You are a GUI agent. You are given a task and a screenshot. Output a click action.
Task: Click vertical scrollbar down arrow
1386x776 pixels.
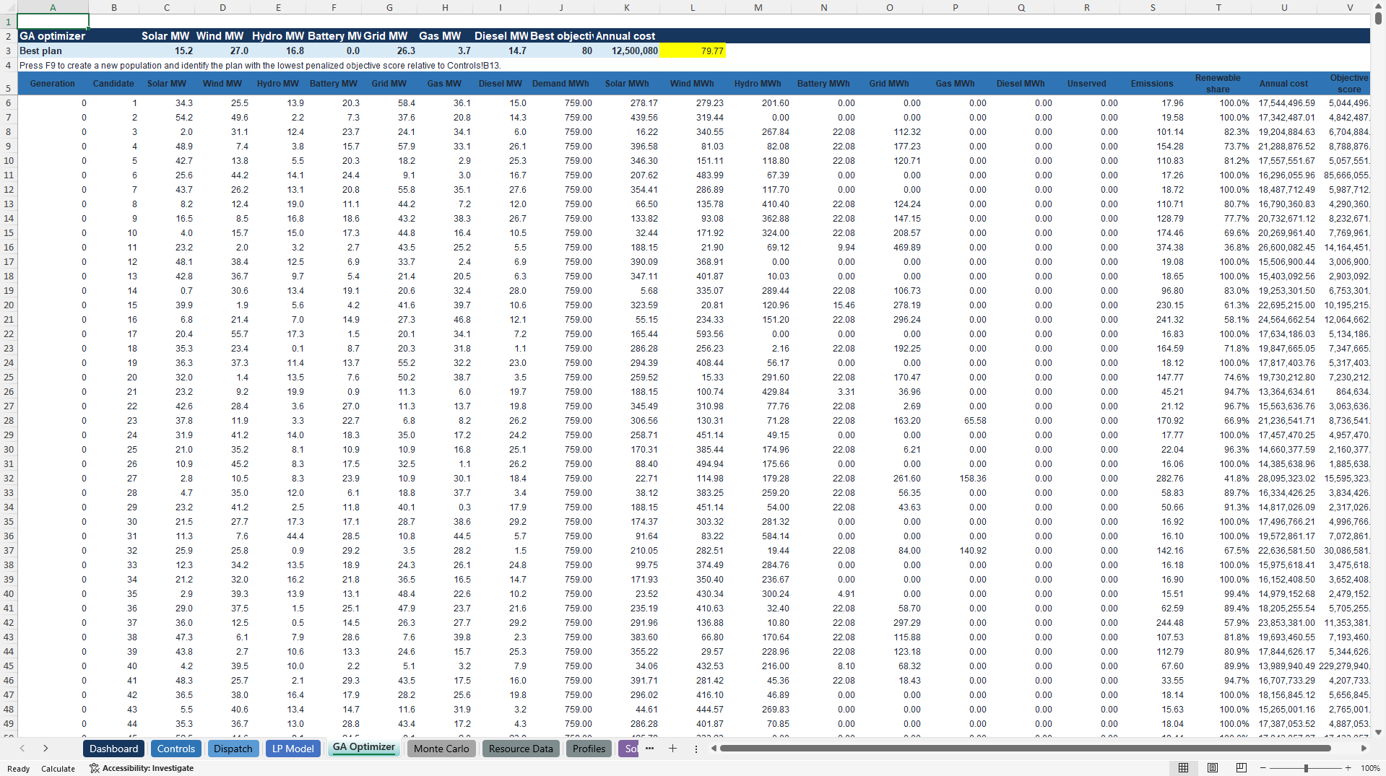pyautogui.click(x=1378, y=732)
